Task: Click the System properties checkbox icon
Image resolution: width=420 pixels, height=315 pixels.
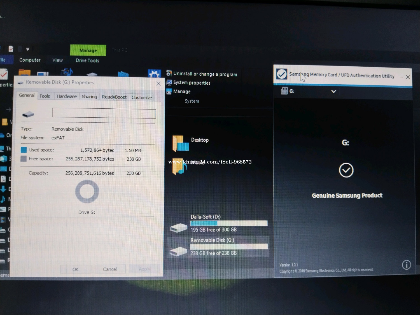Action: [x=169, y=82]
